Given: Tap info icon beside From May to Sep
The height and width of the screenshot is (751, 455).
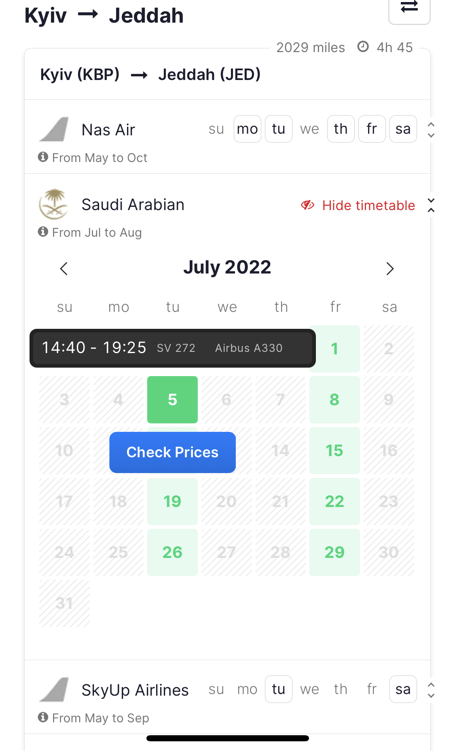Looking at the screenshot, I should click(x=43, y=717).
